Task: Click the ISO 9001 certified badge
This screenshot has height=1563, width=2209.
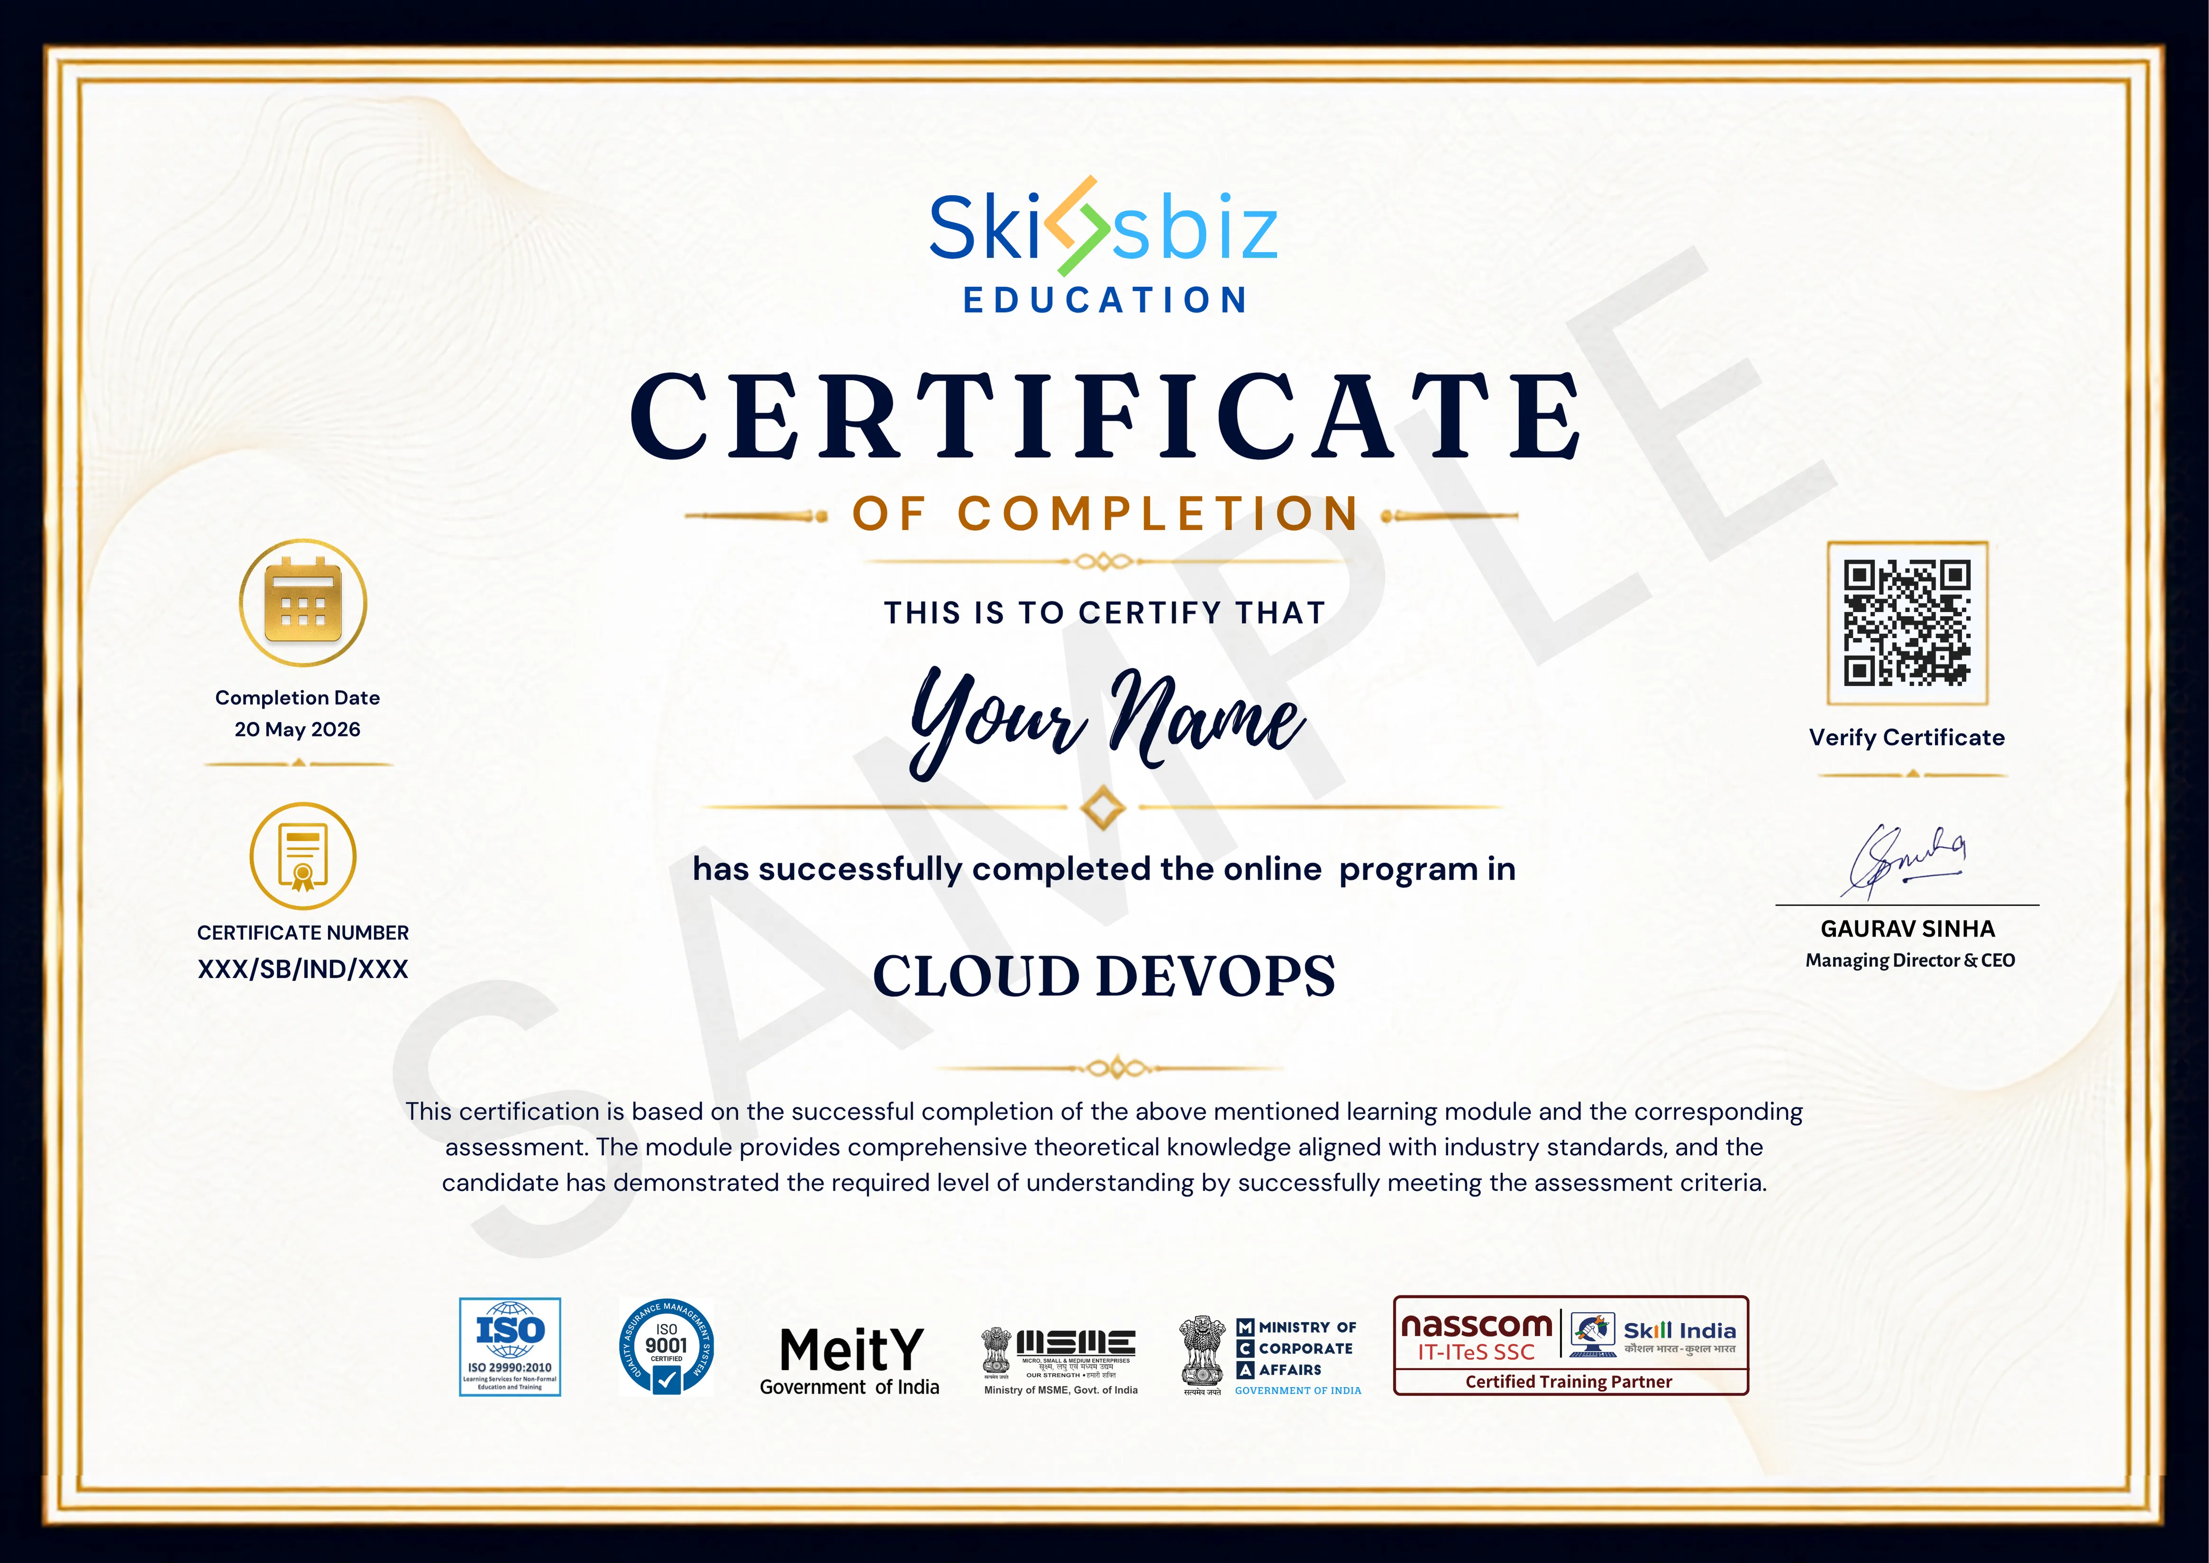Action: click(667, 1346)
